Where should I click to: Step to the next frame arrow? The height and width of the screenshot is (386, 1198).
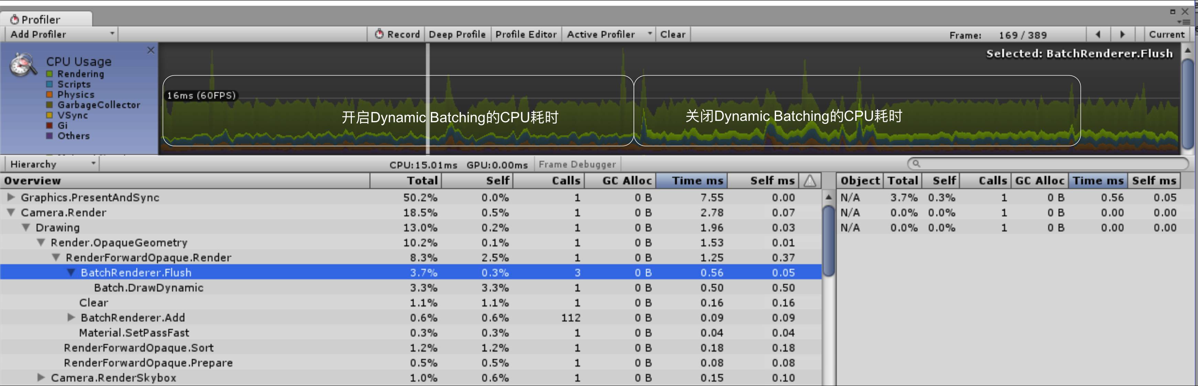pyautogui.click(x=1122, y=34)
